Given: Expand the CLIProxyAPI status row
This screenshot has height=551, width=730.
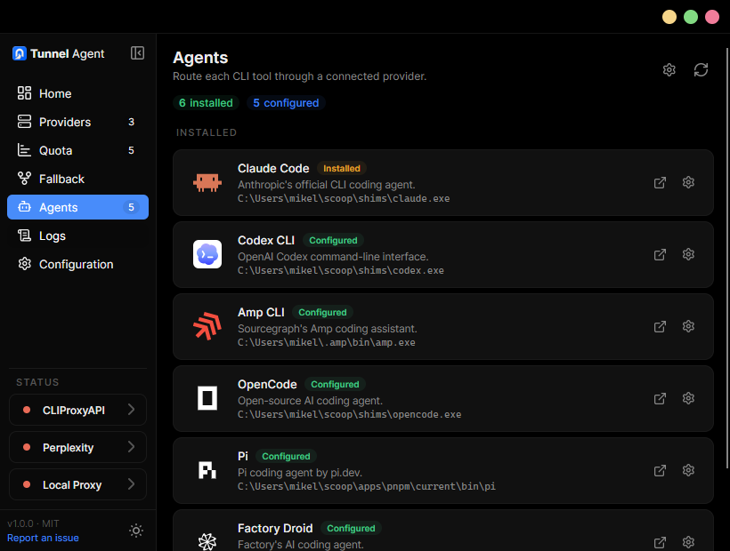Looking at the screenshot, I should click(77, 410).
